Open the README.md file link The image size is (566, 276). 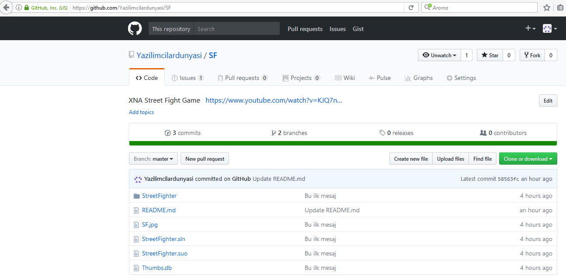[159, 210]
